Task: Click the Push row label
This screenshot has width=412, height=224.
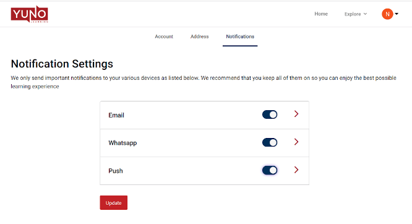Action: click(116, 171)
